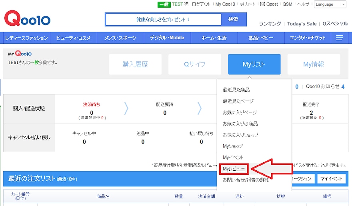
Task: Choose お気に入りページ menu entry
Action: pyautogui.click(x=240, y=112)
